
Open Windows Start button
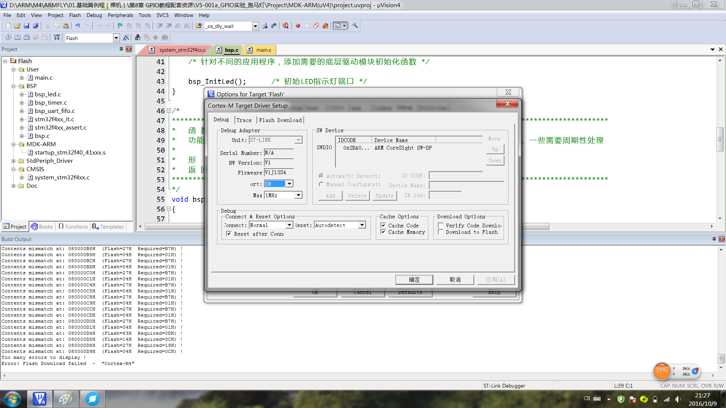(x=12, y=399)
